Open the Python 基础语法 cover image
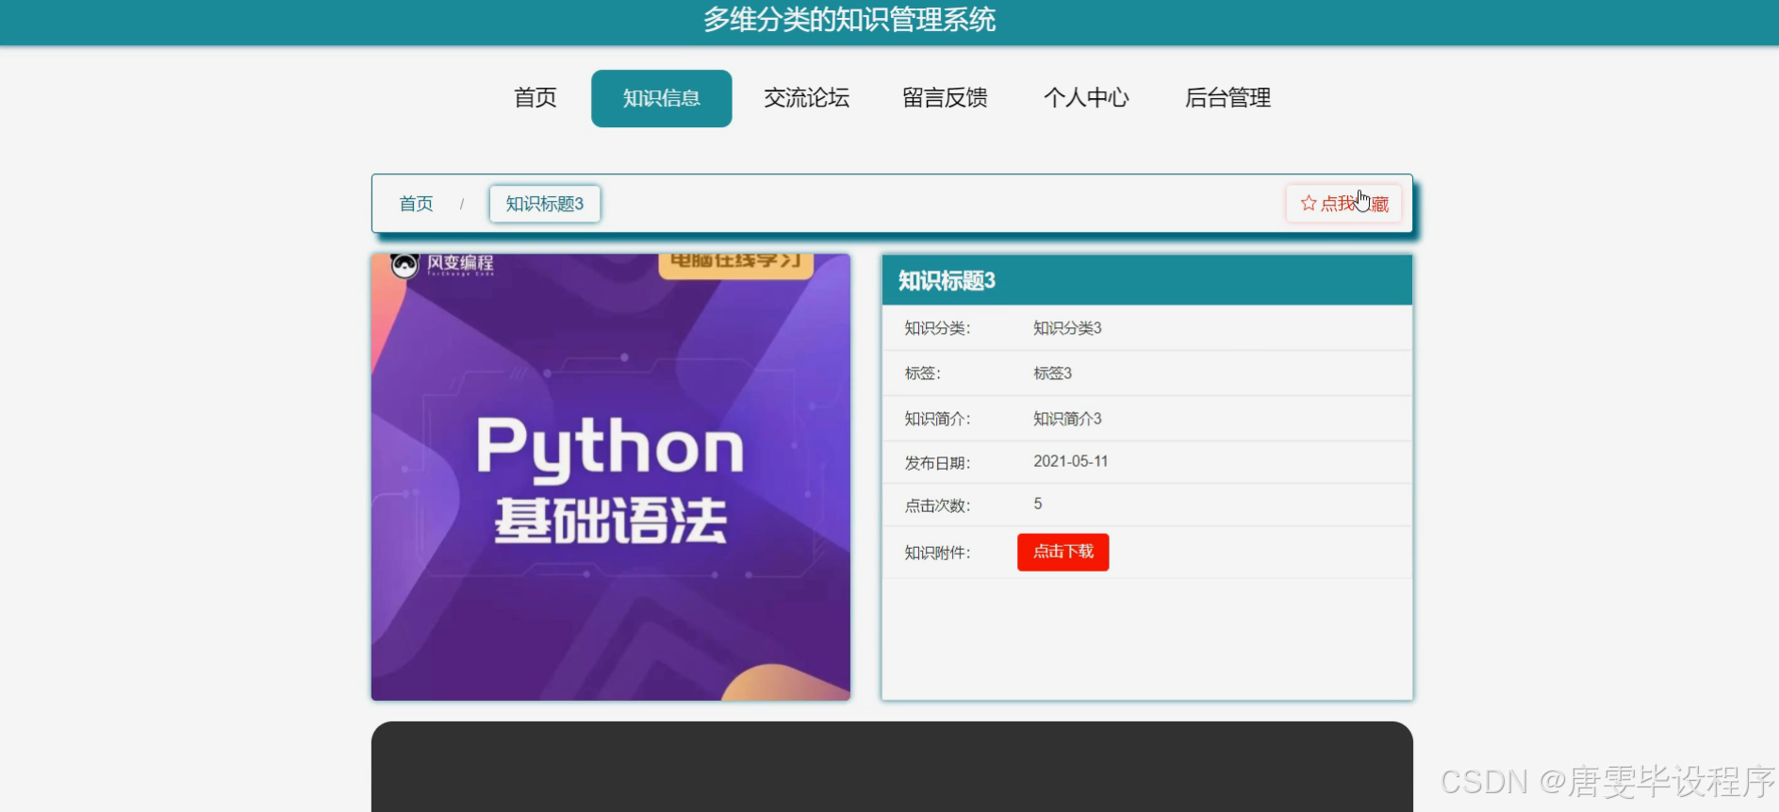This screenshot has height=812, width=1779. click(x=611, y=477)
